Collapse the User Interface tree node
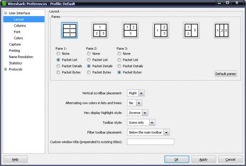The image size is (246, 166). click(x=6, y=13)
